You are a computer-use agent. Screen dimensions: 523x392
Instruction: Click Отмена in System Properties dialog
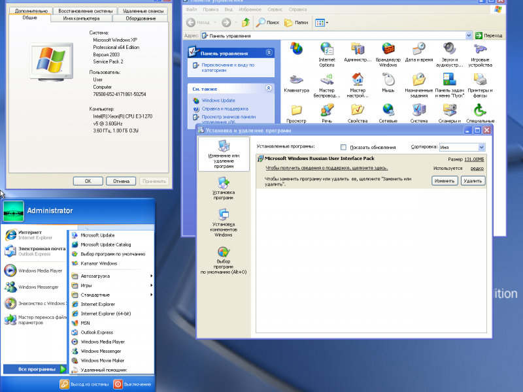pos(121,181)
